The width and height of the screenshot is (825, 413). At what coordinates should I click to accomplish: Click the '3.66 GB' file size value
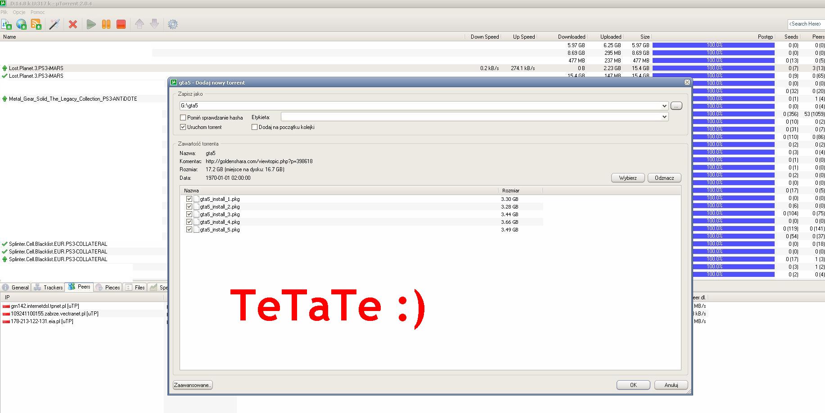pos(510,222)
